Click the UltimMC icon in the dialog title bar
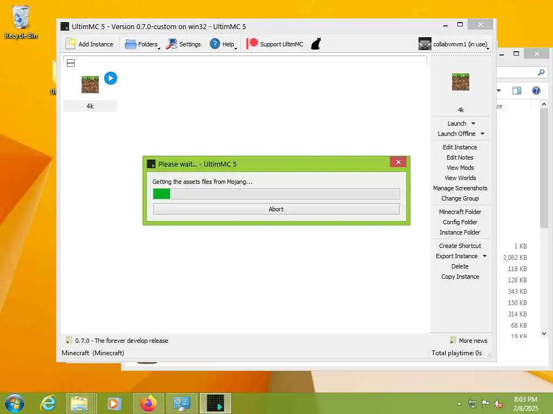 151,164
